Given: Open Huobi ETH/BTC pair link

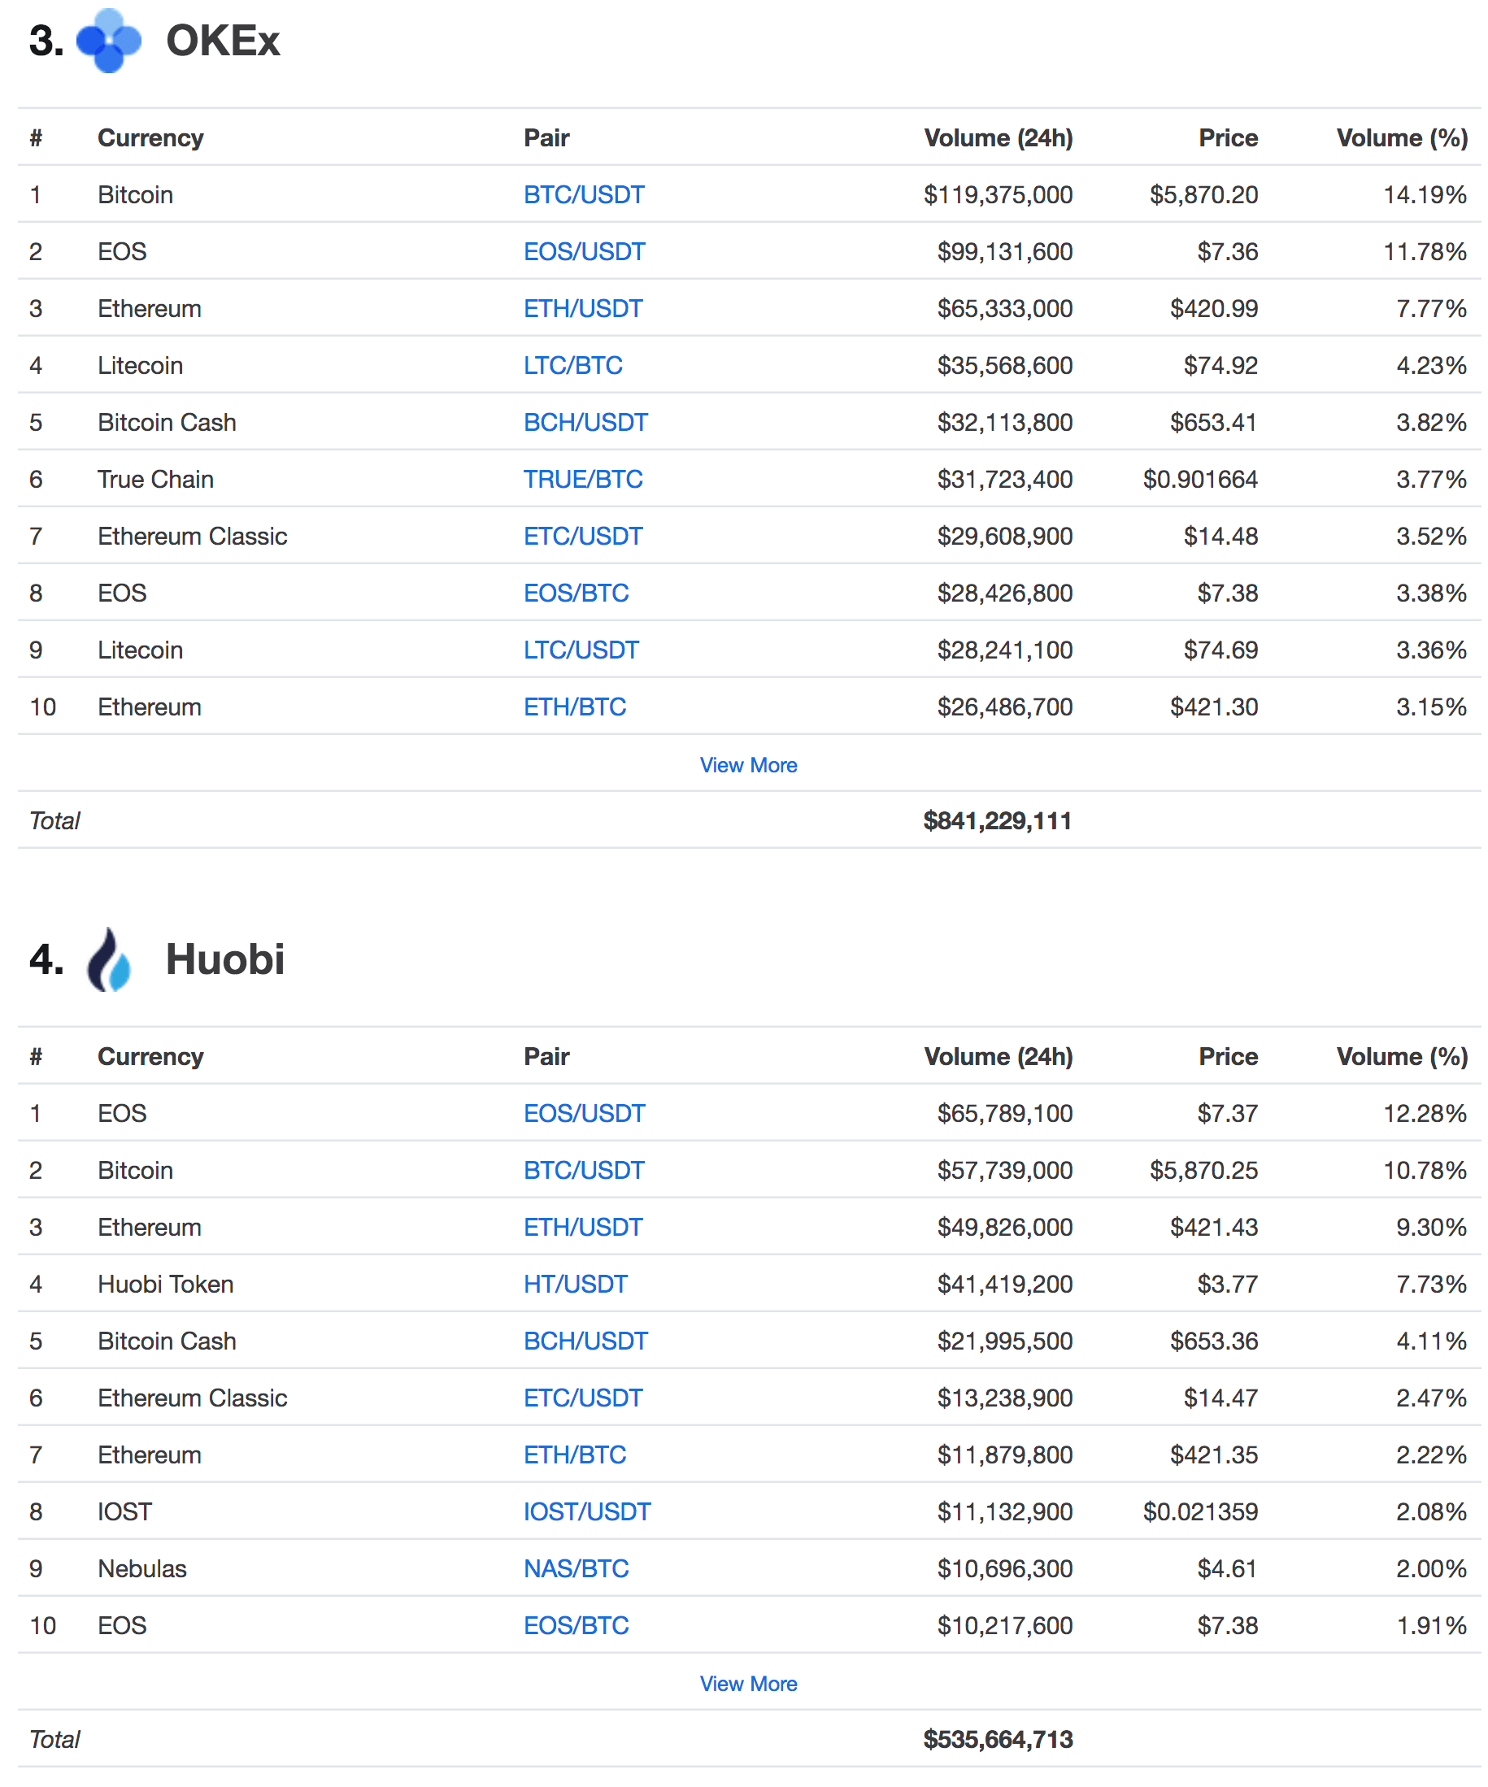Looking at the screenshot, I should [575, 1454].
